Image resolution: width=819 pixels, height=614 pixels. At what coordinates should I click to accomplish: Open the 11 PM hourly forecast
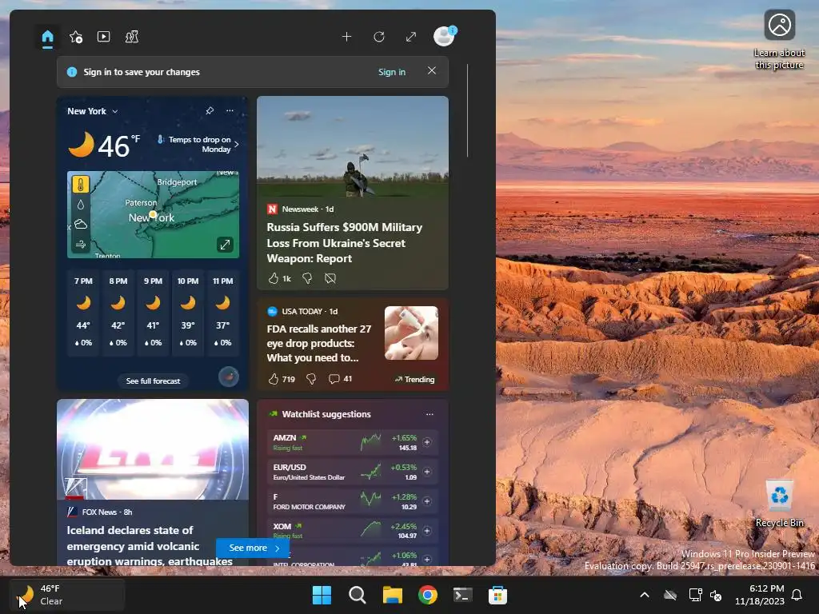(223, 313)
